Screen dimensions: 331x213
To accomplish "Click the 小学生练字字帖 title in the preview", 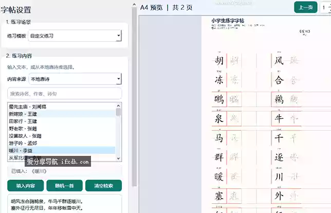I will point(228,21).
